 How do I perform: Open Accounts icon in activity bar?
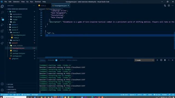coord(2,84)
